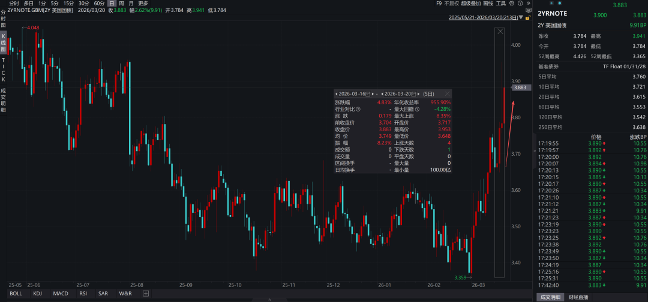Click the date range text 2025/05/21-2026/03/20
Image resolution: width=648 pixels, height=302 pixels.
pyautogui.click(x=486, y=17)
